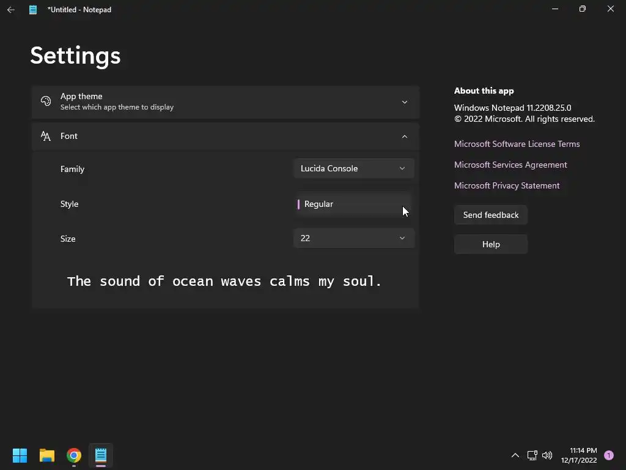Click the font preview sample sentence
The height and width of the screenshot is (470, 626).
point(224,282)
